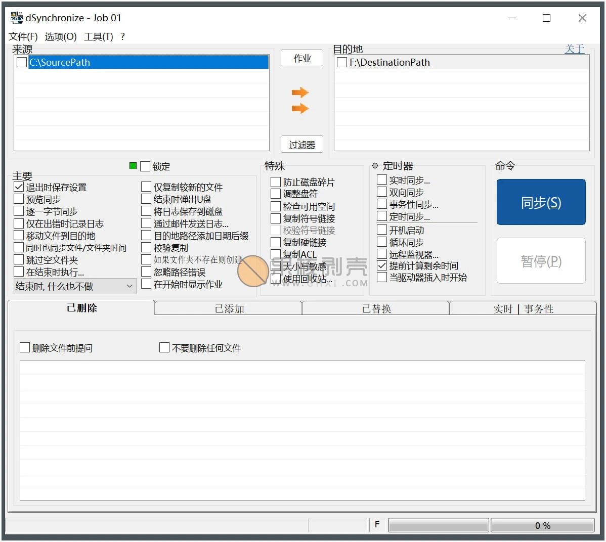Enable 实时同步... timer option
606x542 pixels.
tap(382, 179)
